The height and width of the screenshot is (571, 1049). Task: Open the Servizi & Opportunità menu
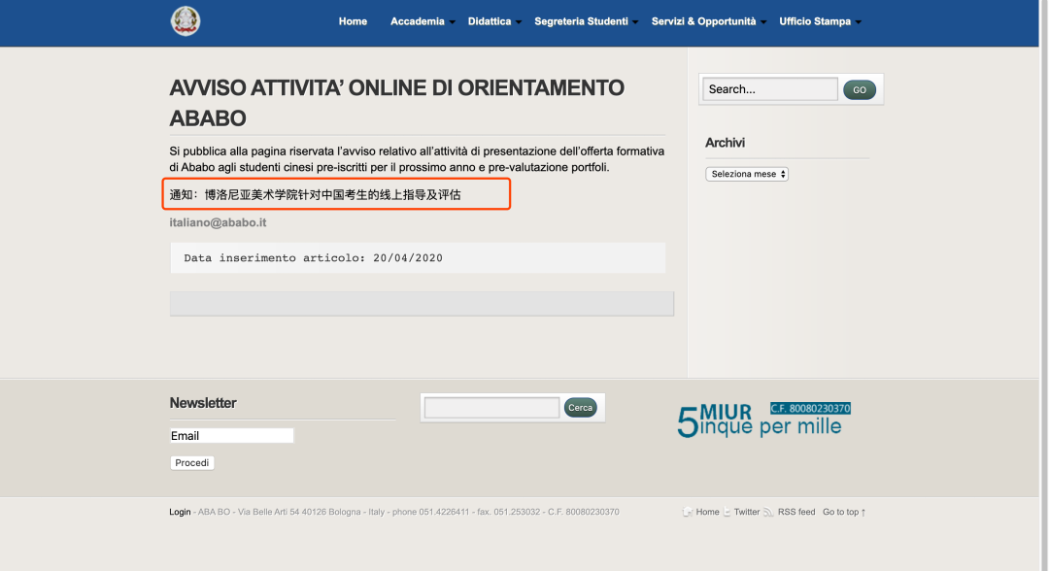[704, 21]
